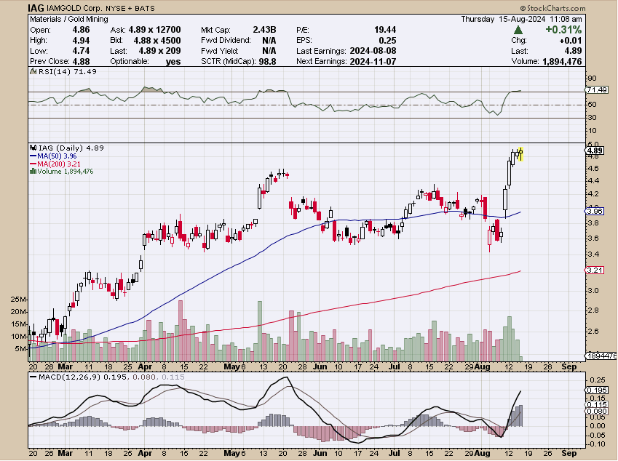The height and width of the screenshot is (461, 618).
Task: Click the Volume 1,894,476 legend text
Action: 66,172
